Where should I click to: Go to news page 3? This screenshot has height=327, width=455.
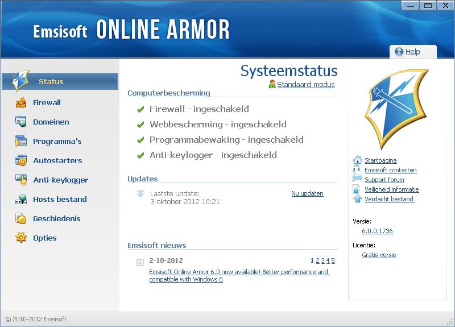click(x=322, y=260)
